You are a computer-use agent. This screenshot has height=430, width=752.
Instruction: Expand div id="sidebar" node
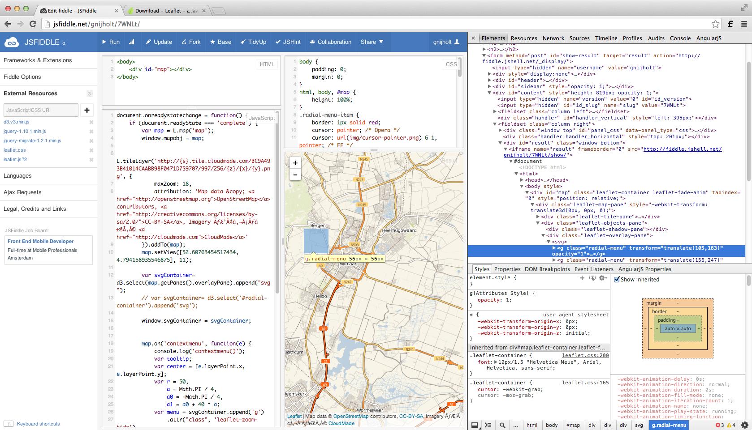point(489,86)
